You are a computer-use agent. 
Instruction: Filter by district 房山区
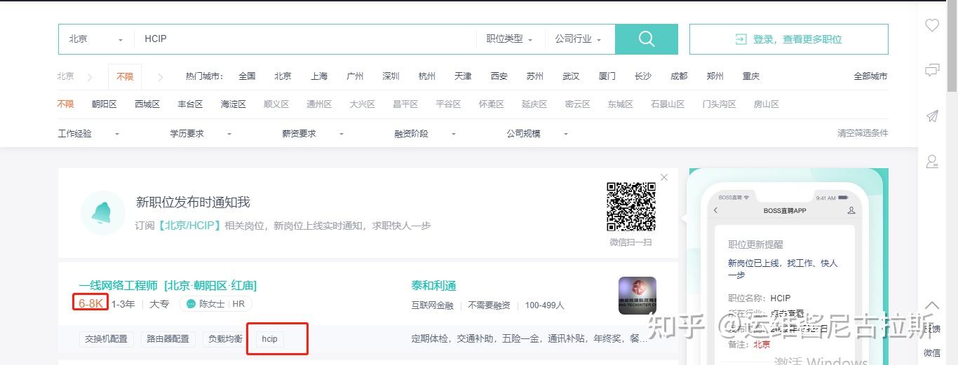[x=767, y=104]
